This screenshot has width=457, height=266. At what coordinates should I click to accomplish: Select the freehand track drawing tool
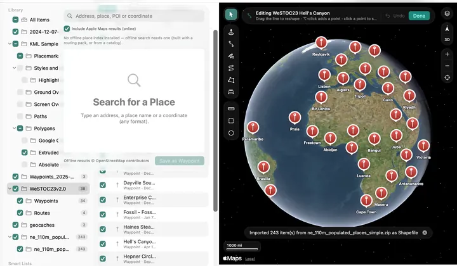(x=231, y=56)
